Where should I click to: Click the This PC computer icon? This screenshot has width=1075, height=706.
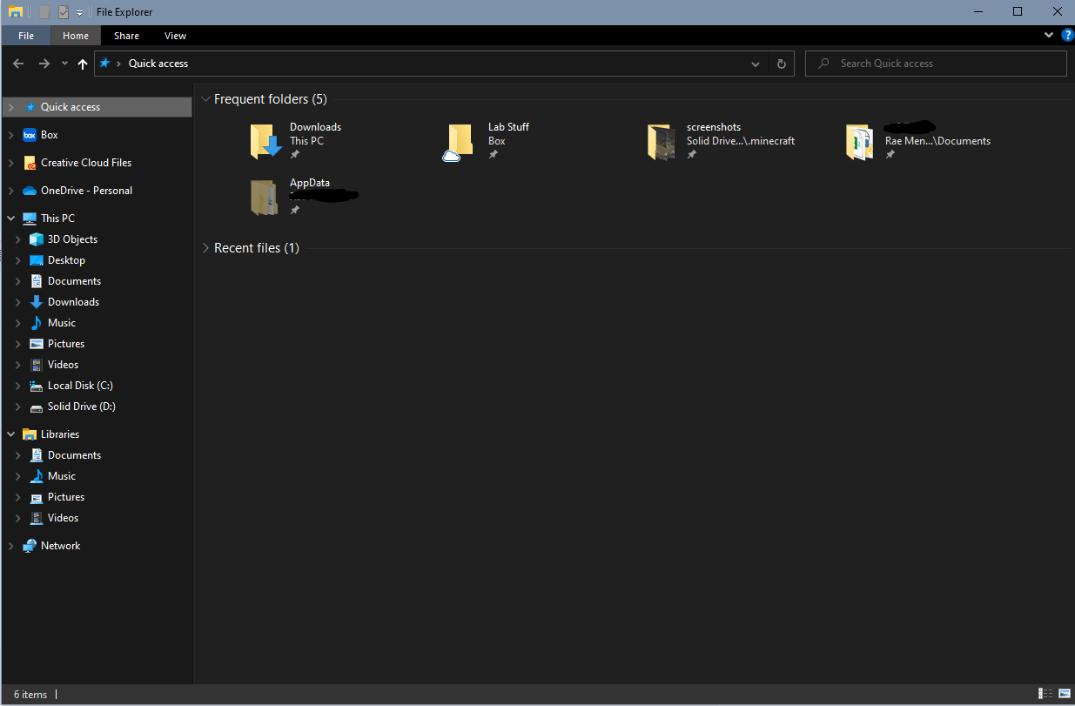pos(30,219)
